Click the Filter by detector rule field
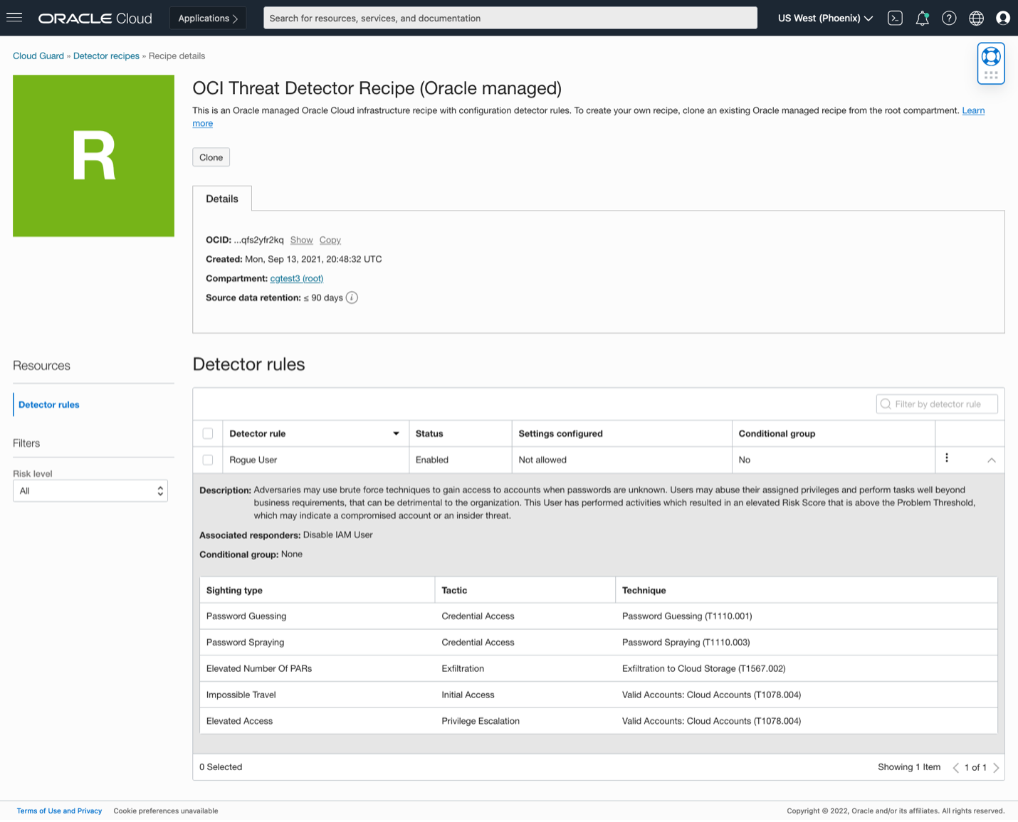This screenshot has height=822, width=1018. (x=937, y=404)
